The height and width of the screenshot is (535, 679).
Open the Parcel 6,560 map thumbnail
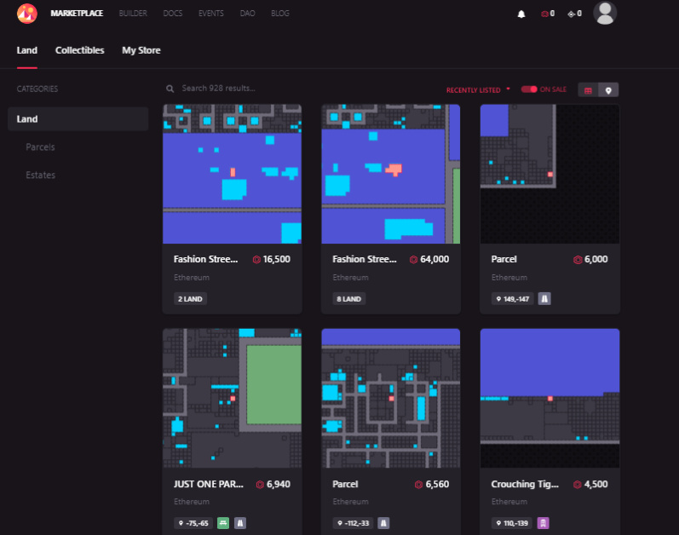(390, 398)
